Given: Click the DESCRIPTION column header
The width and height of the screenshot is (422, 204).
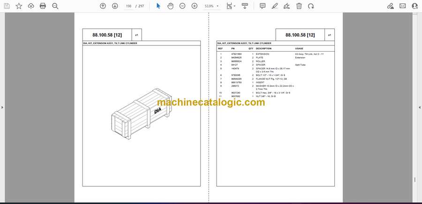Looking at the screenshot, I should pyautogui.click(x=264, y=49).
